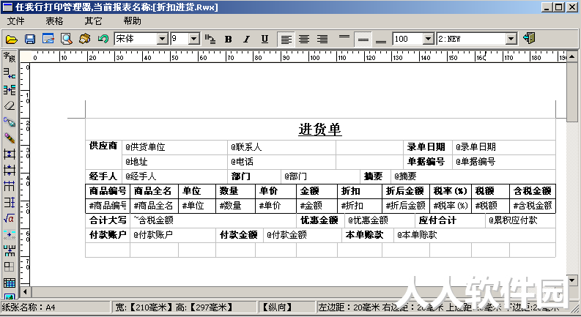Select the @付款账户 field cell
The width and height of the screenshot is (581, 317).
pyautogui.click(x=173, y=235)
